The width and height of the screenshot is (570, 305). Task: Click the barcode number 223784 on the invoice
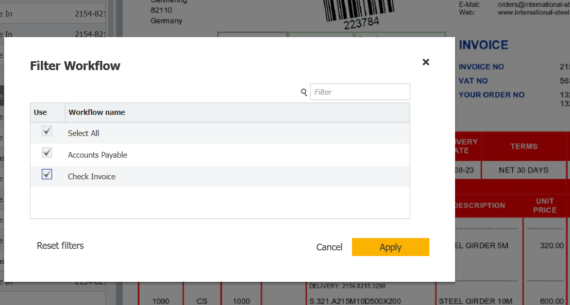(362, 23)
